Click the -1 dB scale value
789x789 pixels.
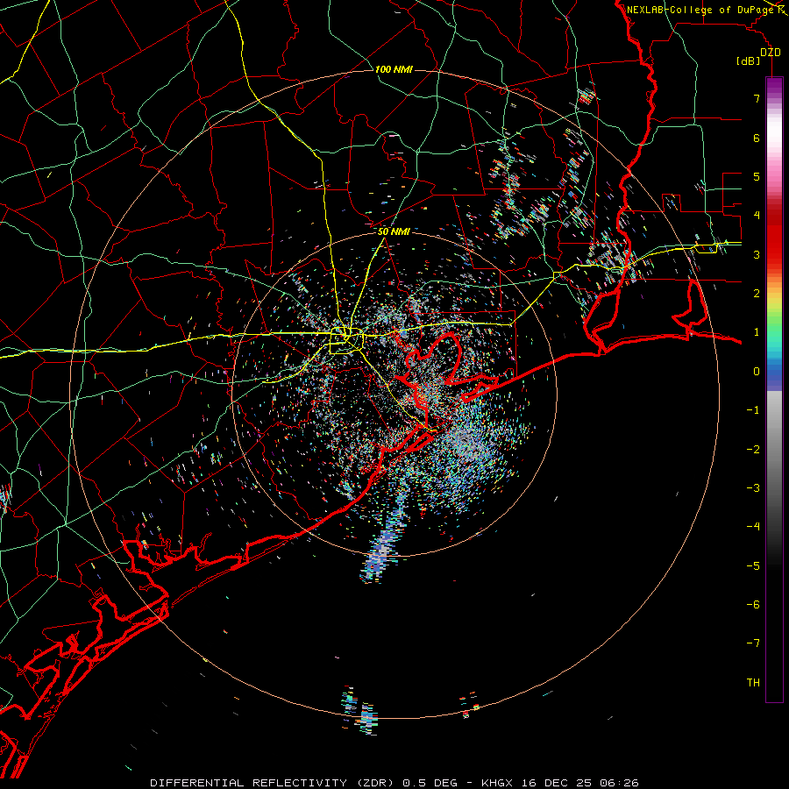(x=753, y=410)
